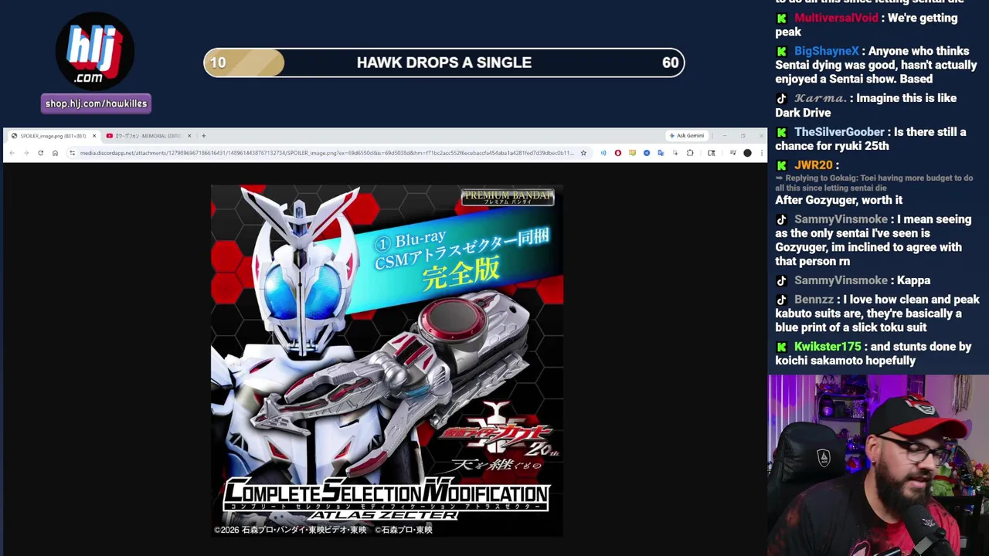Click the Kick badge next to BigShayneX
The image size is (989, 556).
coord(782,51)
